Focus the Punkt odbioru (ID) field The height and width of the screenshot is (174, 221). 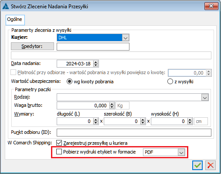pos(134,133)
